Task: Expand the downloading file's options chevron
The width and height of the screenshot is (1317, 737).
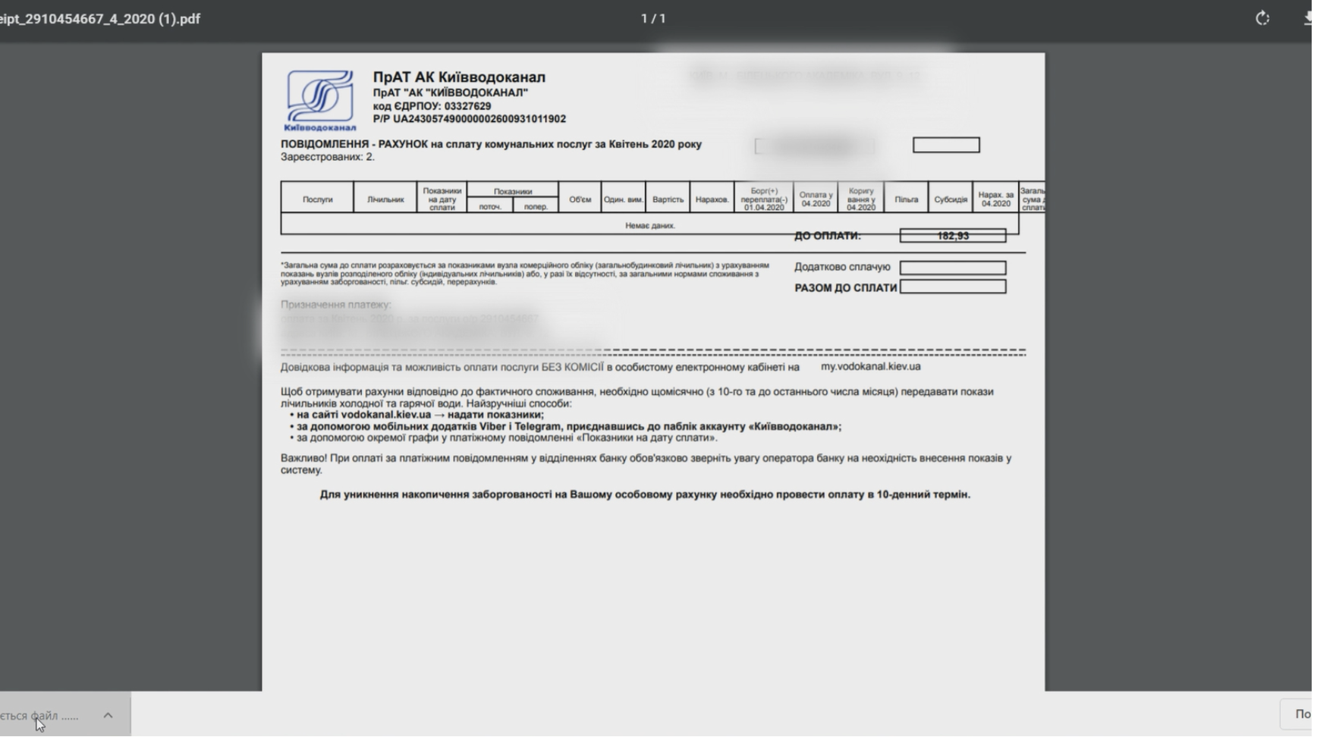Action: (108, 715)
